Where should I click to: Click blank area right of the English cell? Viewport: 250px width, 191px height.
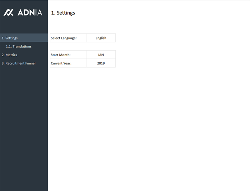point(161,38)
